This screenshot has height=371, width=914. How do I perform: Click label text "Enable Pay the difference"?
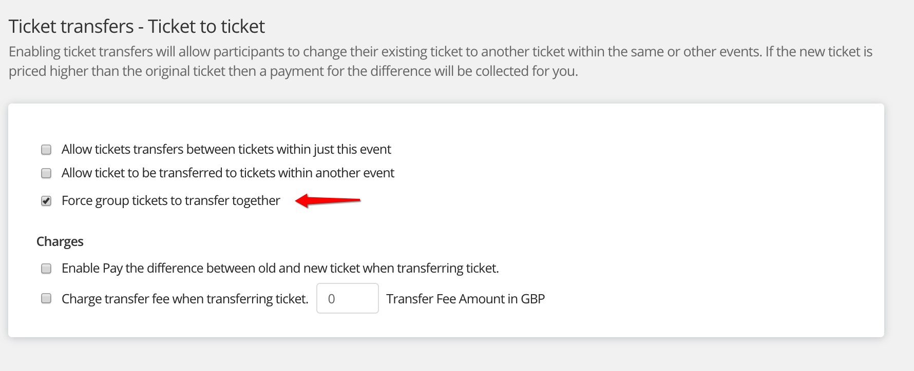point(280,269)
